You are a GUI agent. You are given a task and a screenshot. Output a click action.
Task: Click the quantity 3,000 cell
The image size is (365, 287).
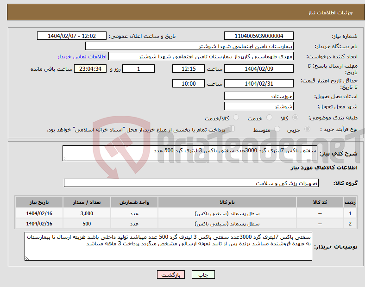[x=87, y=213]
